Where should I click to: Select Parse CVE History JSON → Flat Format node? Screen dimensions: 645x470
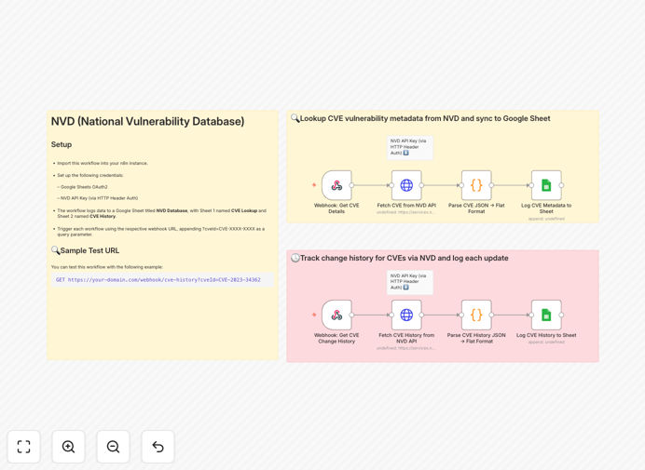tap(476, 316)
